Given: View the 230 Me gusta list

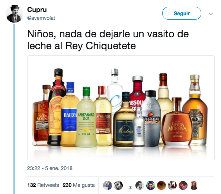Looking at the screenshot, I should pos(79,185).
